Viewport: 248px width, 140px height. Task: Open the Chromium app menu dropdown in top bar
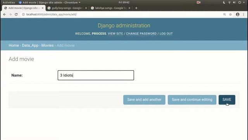tap(49, 2)
